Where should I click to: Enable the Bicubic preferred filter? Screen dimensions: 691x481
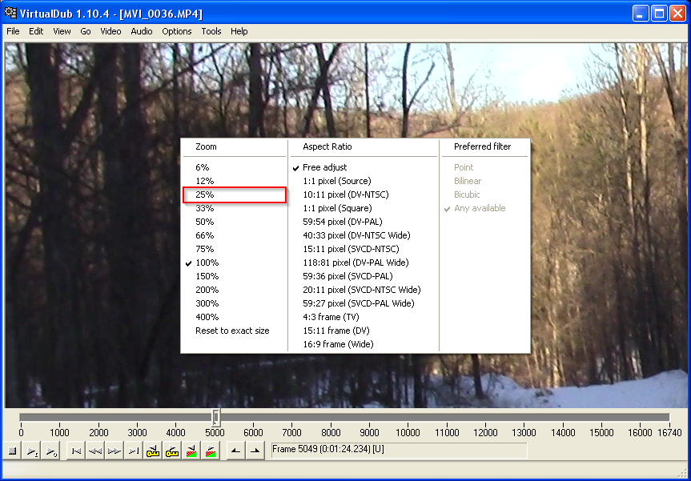467,194
